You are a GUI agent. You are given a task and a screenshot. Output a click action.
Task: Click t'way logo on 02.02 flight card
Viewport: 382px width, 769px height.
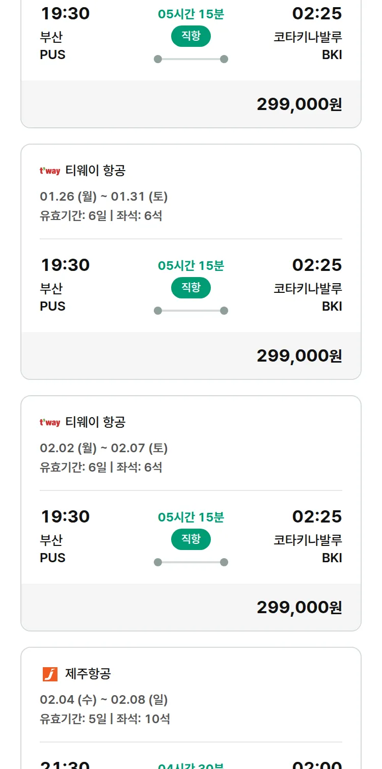[50, 423]
